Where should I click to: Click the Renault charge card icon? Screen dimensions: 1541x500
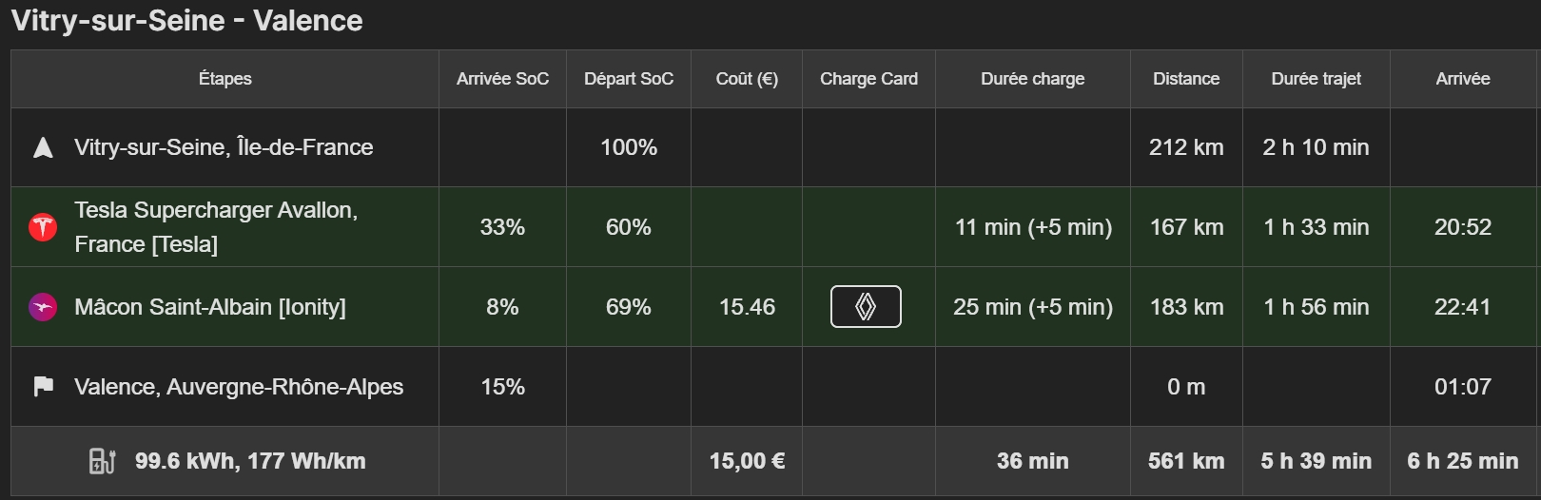pyautogui.click(x=866, y=306)
